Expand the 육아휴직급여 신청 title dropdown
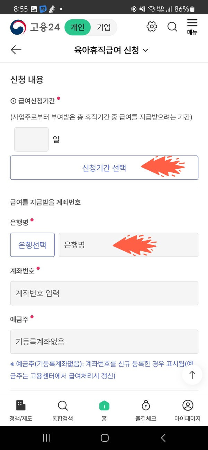This screenshot has height=450, width=208. click(111, 51)
